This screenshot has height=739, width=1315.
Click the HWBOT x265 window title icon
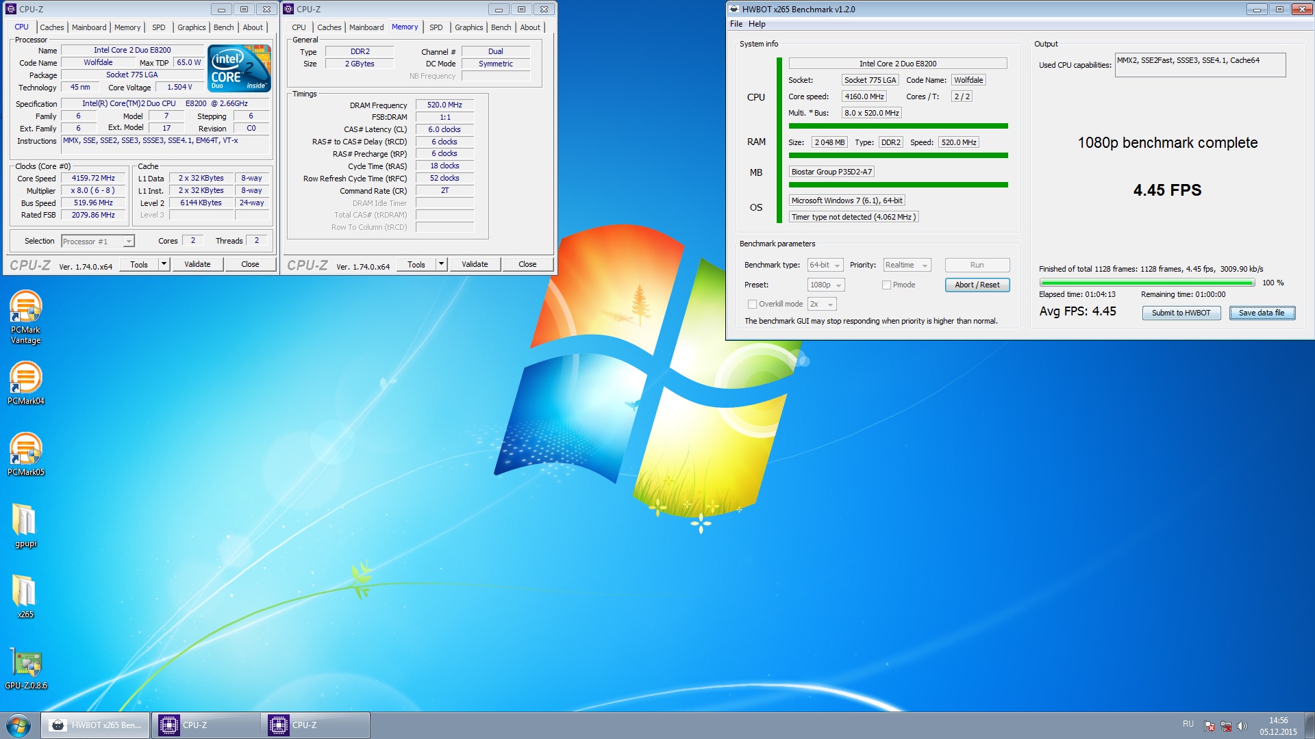tap(734, 9)
